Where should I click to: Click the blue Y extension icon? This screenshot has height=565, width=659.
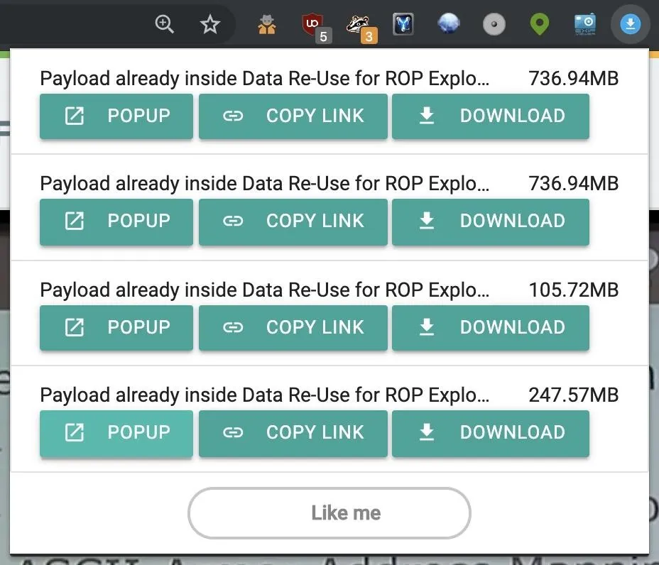403,24
